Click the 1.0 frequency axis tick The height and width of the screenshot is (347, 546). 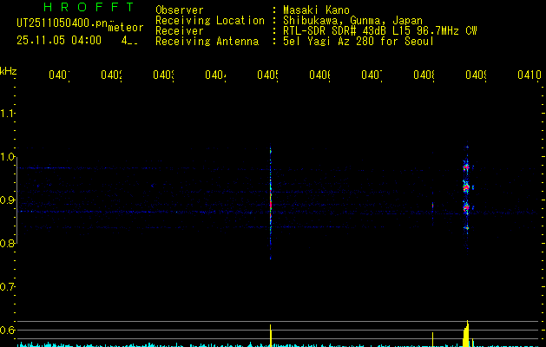point(9,157)
